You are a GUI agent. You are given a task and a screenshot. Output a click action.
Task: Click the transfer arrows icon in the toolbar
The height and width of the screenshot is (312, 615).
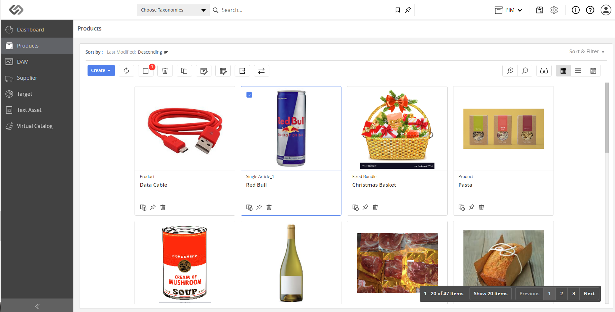point(262,71)
